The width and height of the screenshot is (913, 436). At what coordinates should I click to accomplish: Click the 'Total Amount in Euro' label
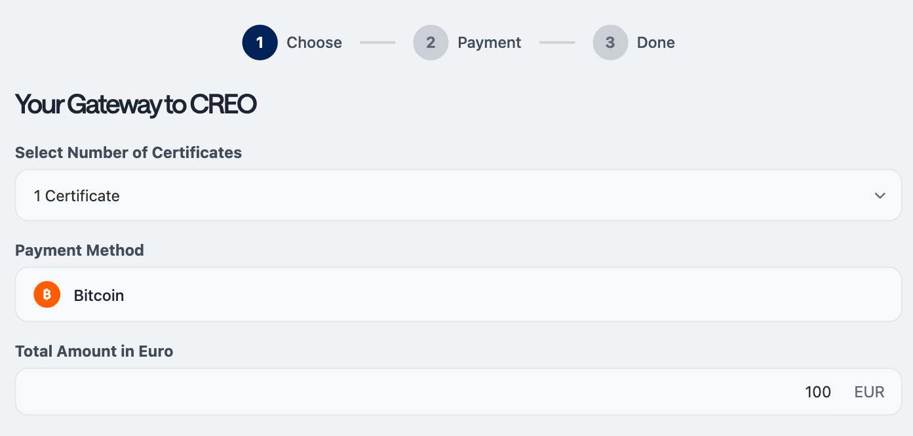(x=94, y=351)
